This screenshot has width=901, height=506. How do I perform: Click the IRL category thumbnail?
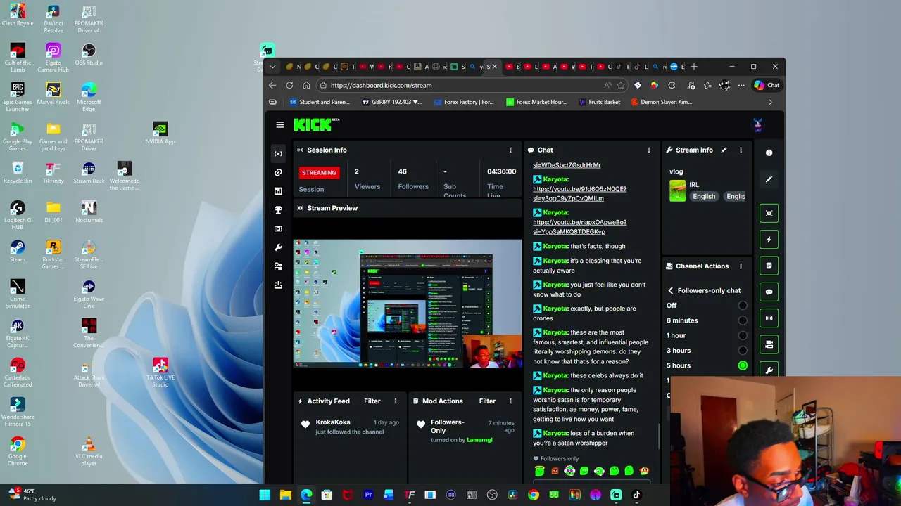677,191
